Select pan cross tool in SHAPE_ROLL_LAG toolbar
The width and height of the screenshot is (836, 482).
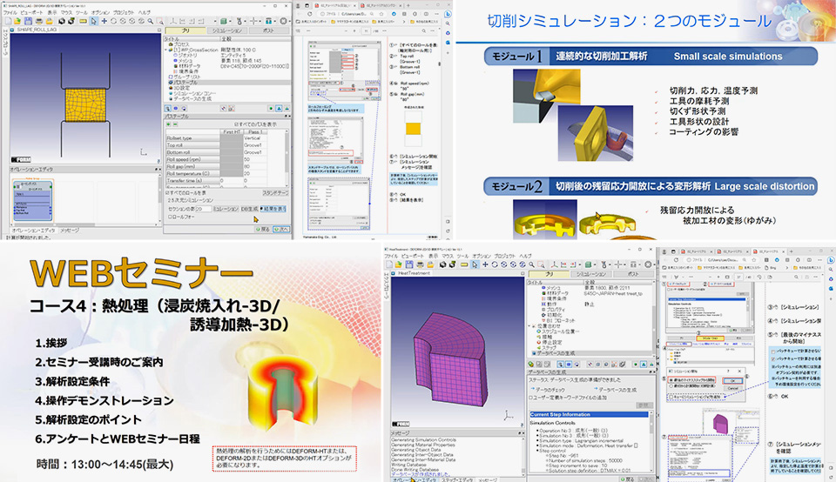(104, 21)
